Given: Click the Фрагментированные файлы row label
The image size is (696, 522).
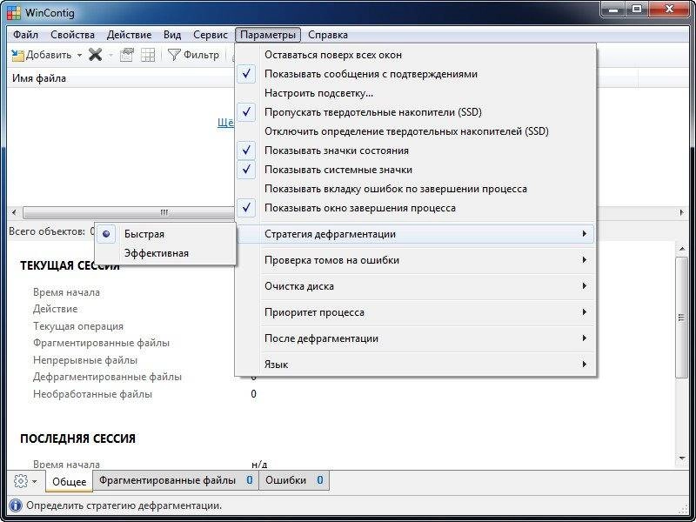Looking at the screenshot, I should 101,343.
